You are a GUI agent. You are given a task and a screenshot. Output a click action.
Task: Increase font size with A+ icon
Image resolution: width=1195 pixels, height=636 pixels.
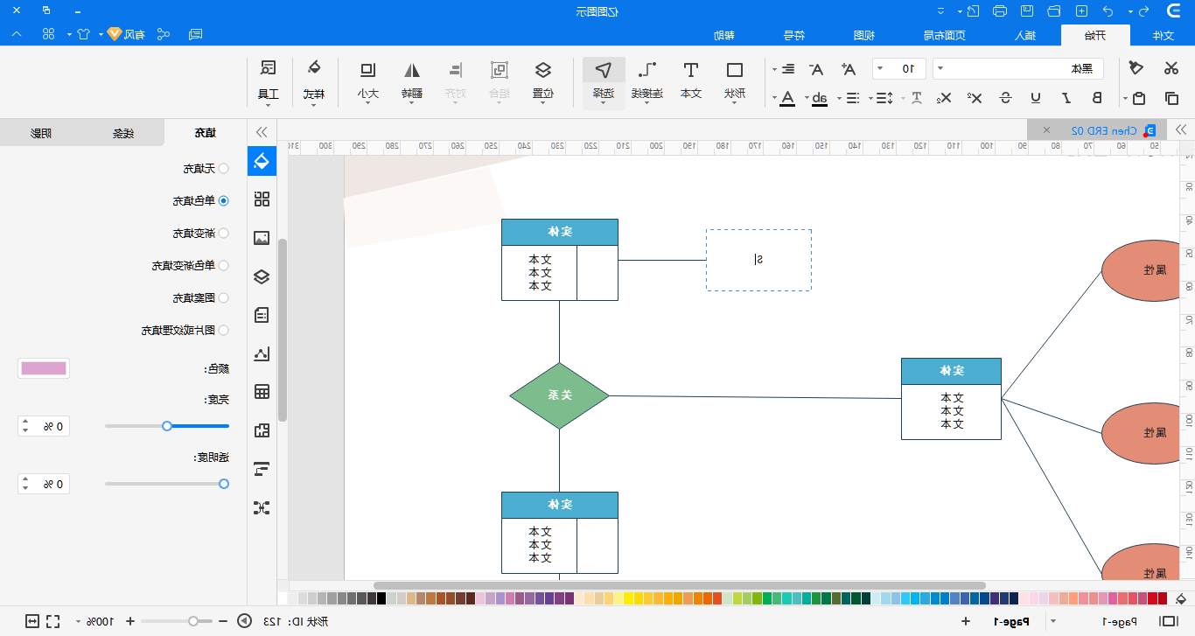point(849,69)
